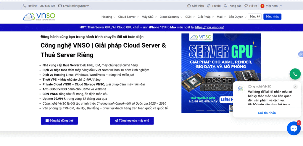303x146 pixels.
Task: Open the gpu.vnso.vn link in banner
Action: pos(209,27)
